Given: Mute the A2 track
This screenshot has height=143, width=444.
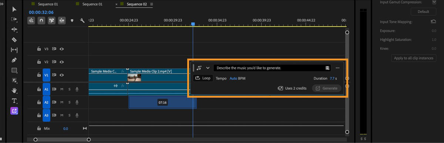Looking at the screenshot, I should (x=62, y=102).
